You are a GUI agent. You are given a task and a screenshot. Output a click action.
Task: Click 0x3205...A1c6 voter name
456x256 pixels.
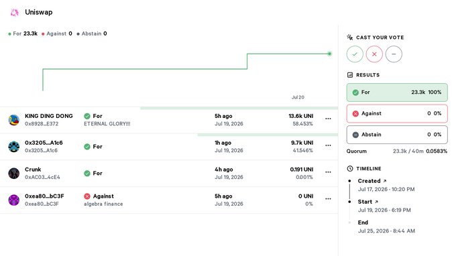point(44,143)
